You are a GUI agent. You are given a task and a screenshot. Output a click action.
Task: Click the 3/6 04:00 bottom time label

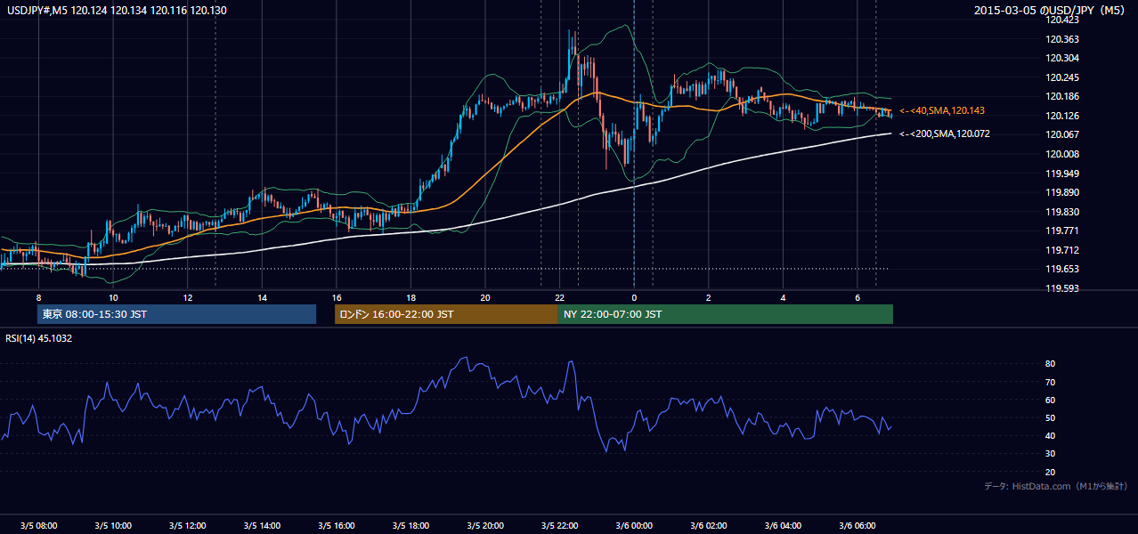pyautogui.click(x=783, y=526)
